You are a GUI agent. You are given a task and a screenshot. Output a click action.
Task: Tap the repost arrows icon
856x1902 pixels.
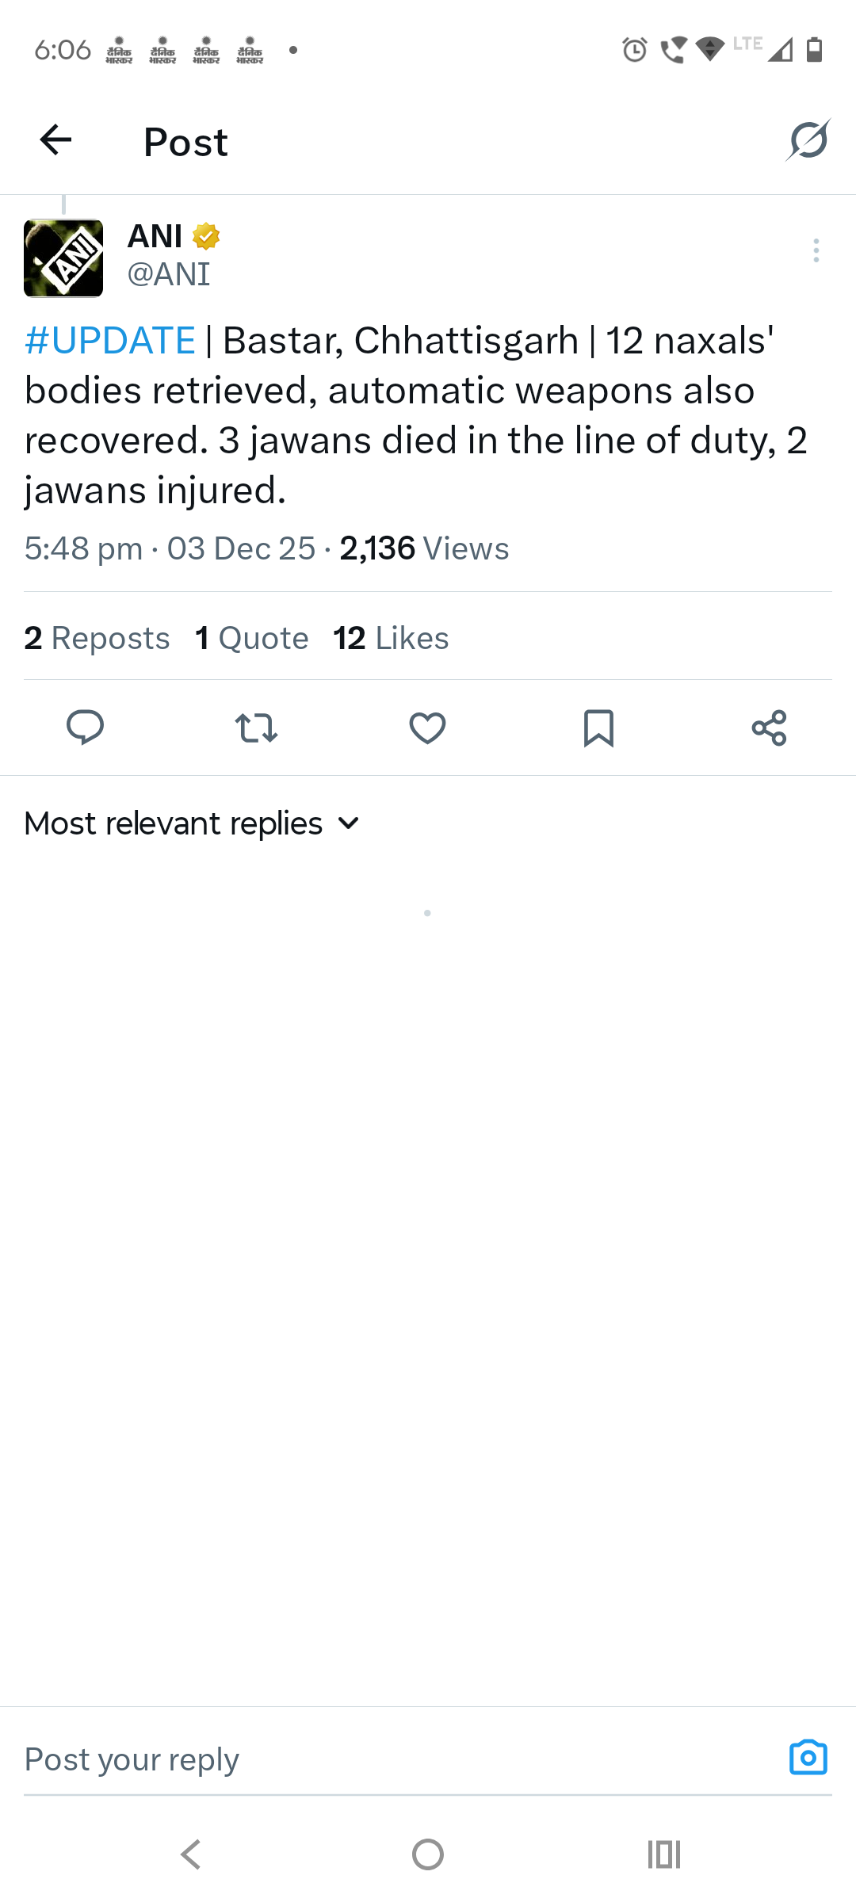pyautogui.click(x=256, y=728)
